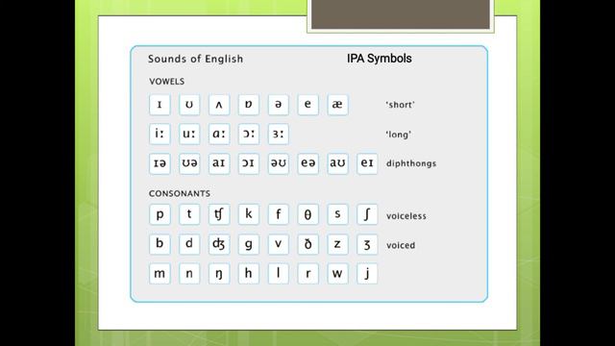Click the voiceless tʃ consonant tile

coord(219,214)
